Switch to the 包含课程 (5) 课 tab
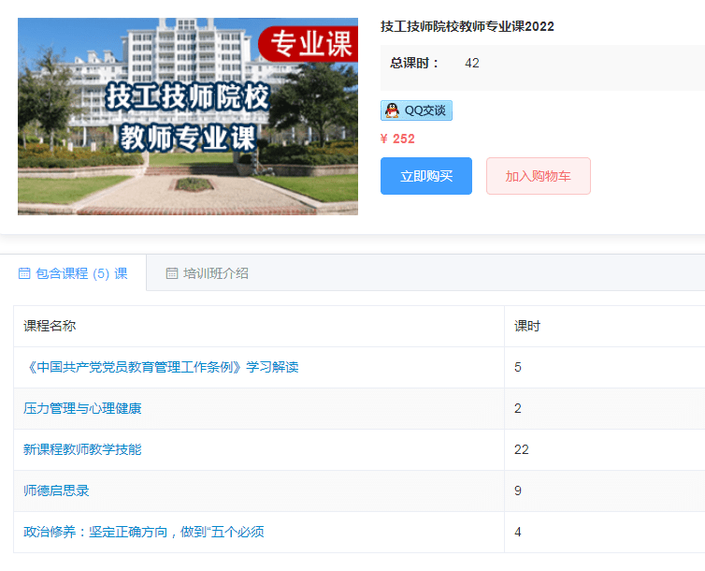The width and height of the screenshot is (705, 571). coord(80,273)
